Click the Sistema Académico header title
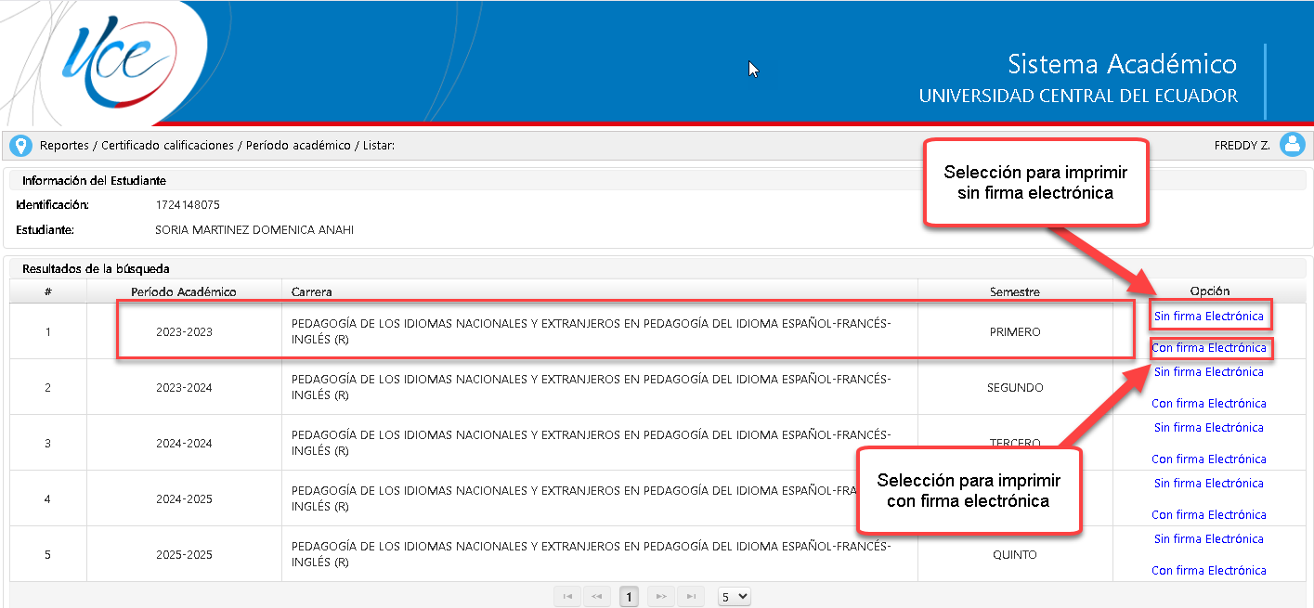This screenshot has width=1314, height=608. click(1123, 64)
